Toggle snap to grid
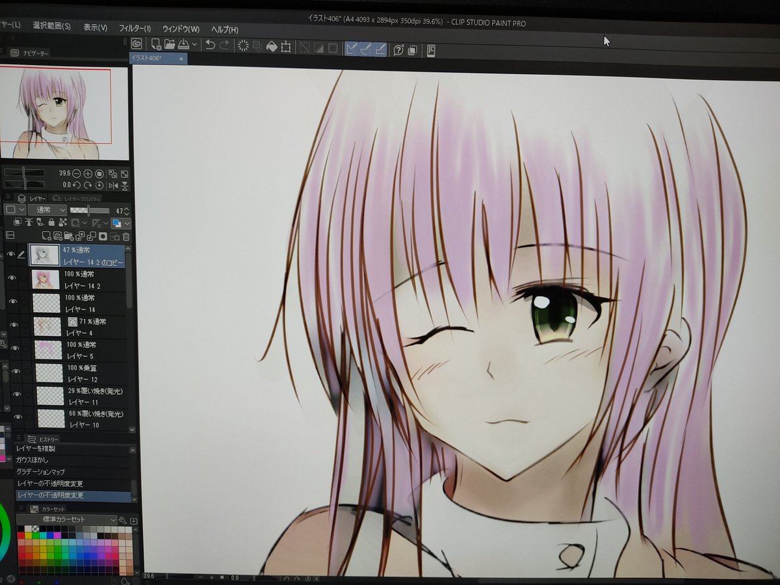The width and height of the screenshot is (780, 585). (x=380, y=48)
